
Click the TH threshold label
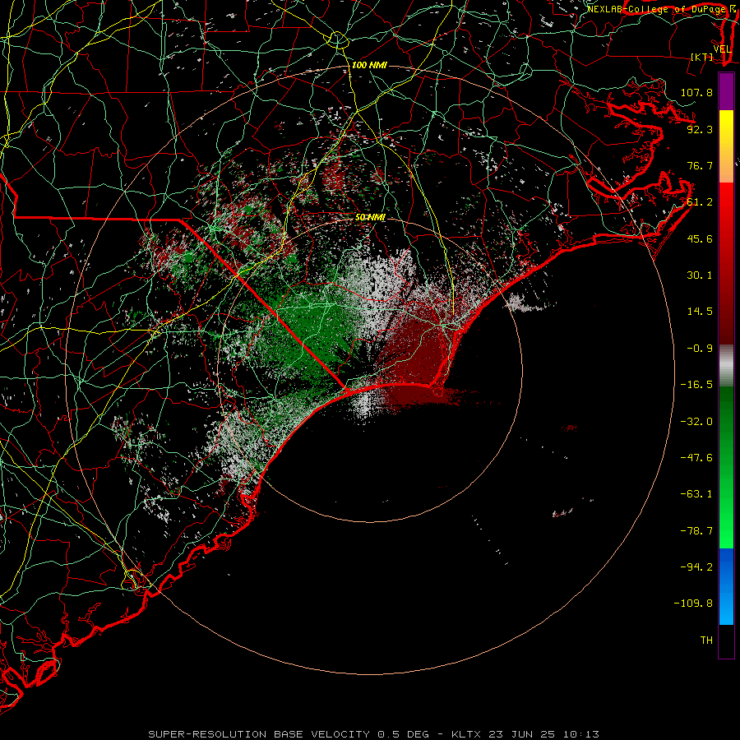pos(706,641)
